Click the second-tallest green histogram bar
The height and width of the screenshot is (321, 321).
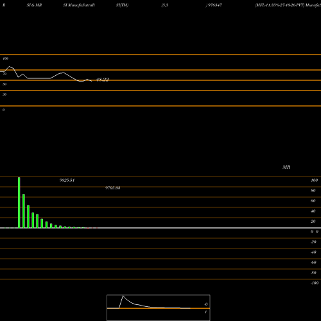coord(24,211)
